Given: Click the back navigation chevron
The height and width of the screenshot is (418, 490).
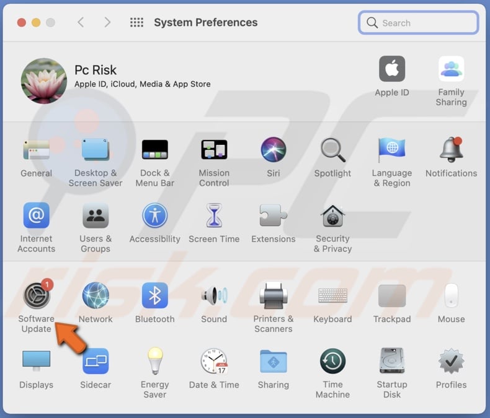Looking at the screenshot, I should (x=81, y=22).
